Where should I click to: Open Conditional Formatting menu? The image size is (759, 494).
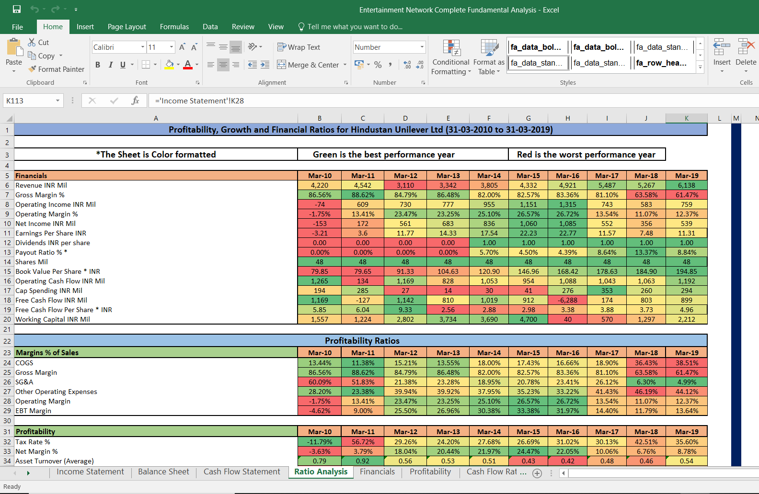[x=451, y=57]
